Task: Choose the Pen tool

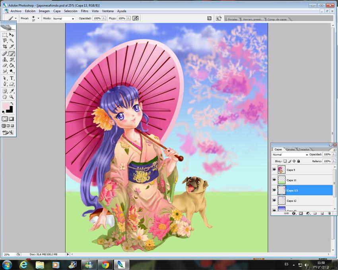Action: [5, 84]
